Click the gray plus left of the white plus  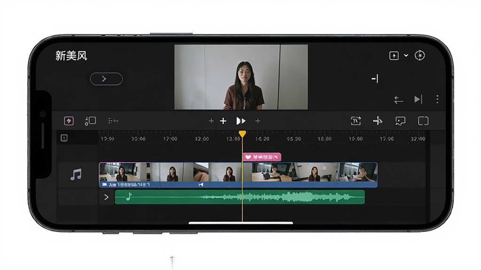tap(211, 121)
